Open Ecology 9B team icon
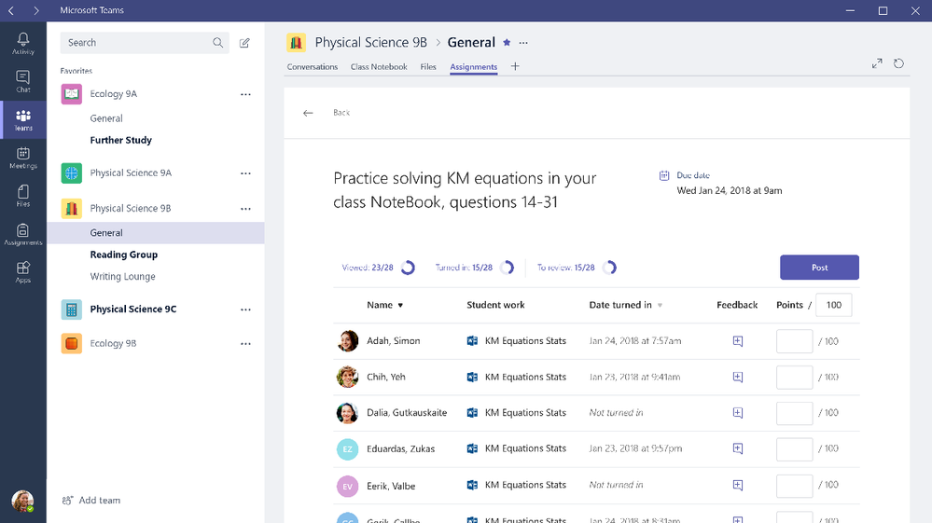 (71, 343)
